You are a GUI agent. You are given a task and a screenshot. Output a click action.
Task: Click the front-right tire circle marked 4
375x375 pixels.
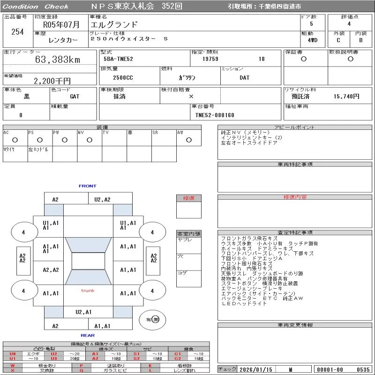click(152, 232)
